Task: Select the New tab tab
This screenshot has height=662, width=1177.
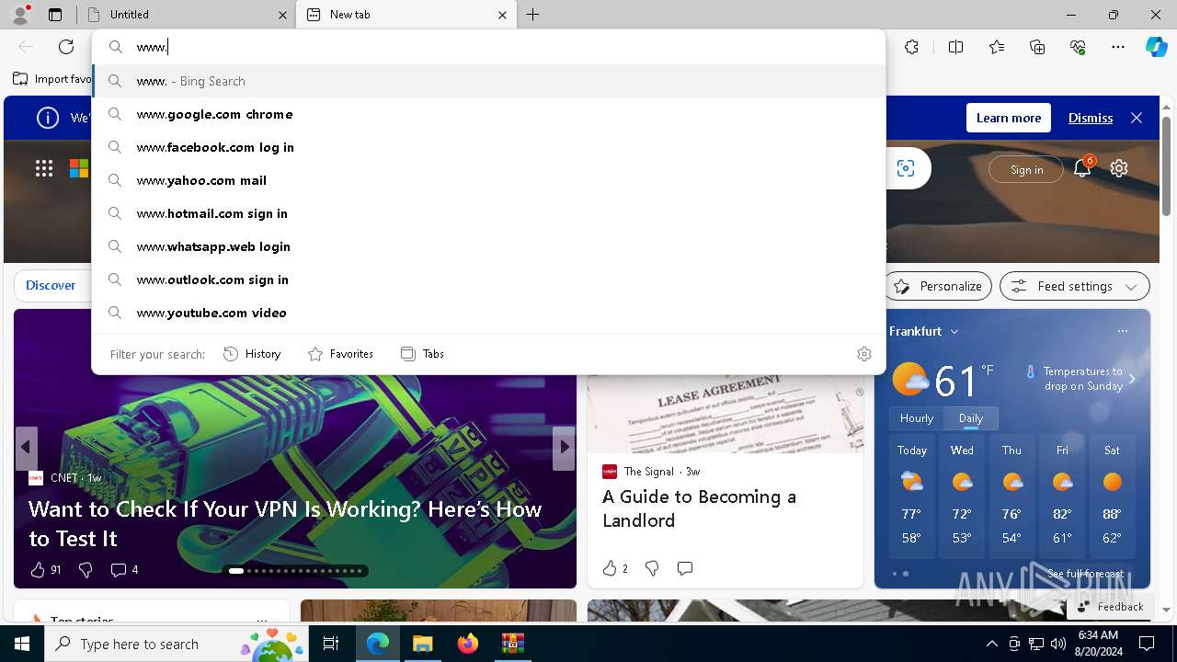Action: [x=406, y=15]
